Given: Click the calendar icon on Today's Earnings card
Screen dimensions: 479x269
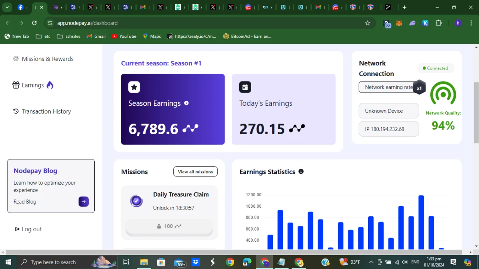Looking at the screenshot, I should 245,87.
